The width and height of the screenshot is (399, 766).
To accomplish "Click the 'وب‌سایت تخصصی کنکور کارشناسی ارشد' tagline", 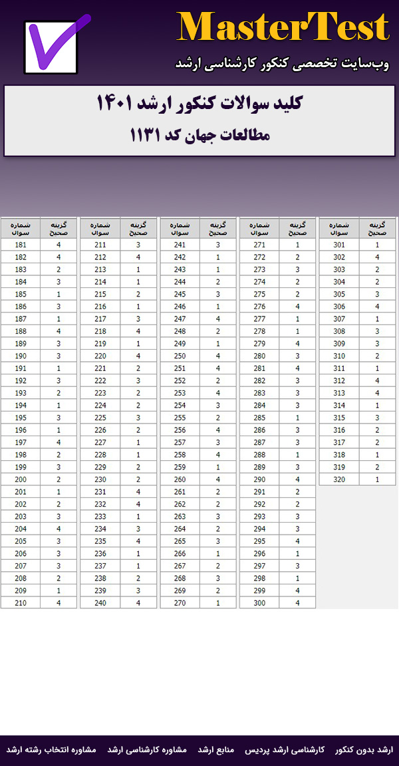I will [282, 64].
